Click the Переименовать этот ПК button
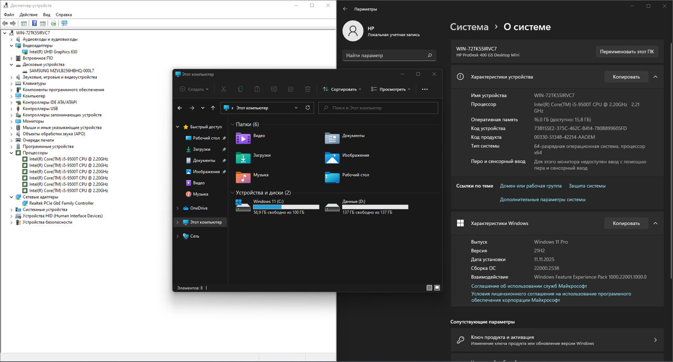The image size is (673, 362). pos(627,51)
